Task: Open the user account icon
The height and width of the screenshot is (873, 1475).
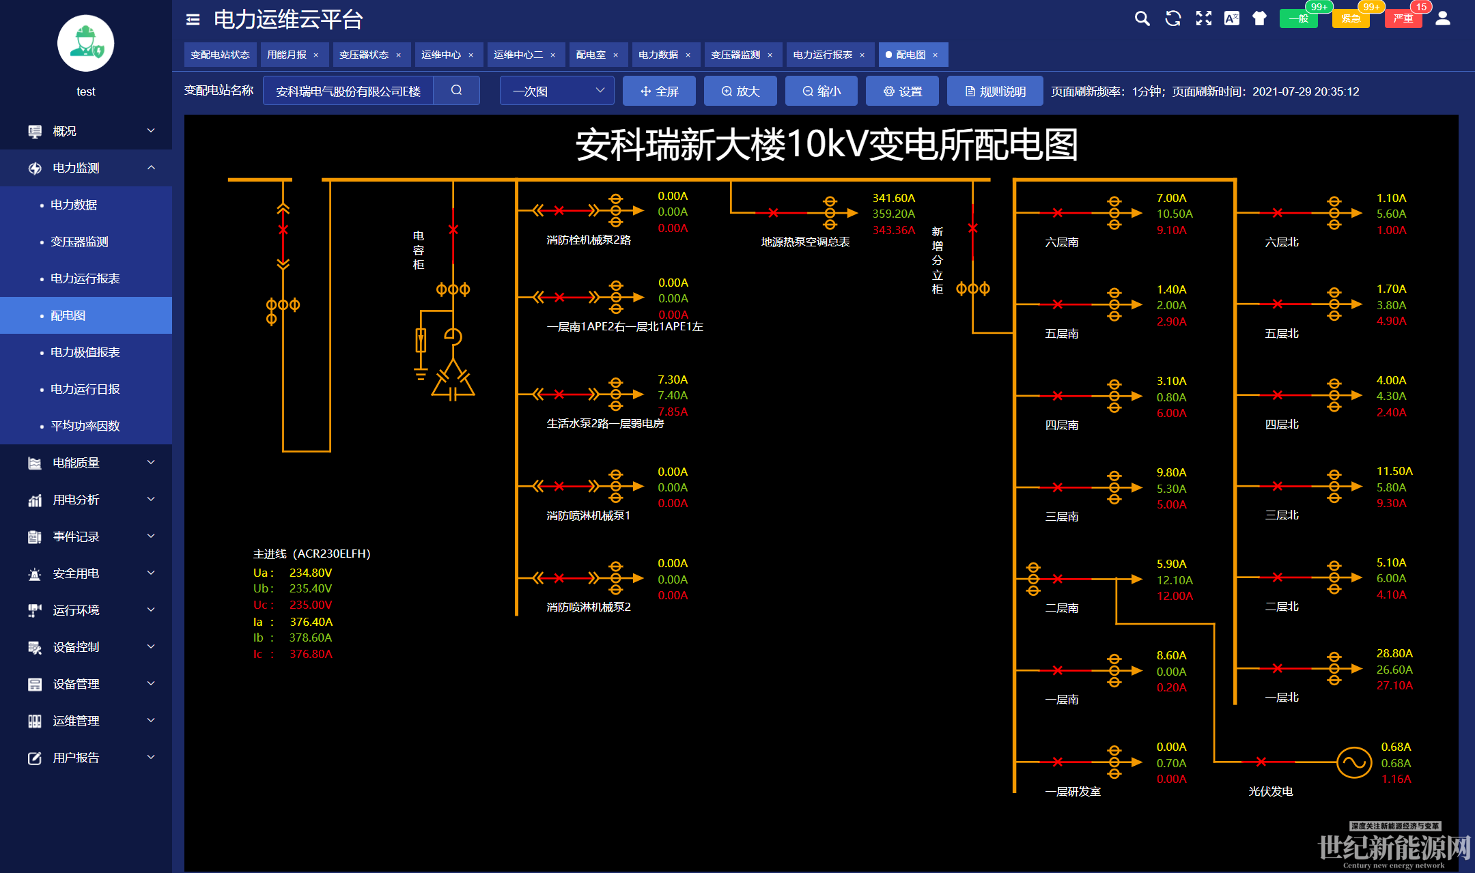Action: point(1443,18)
